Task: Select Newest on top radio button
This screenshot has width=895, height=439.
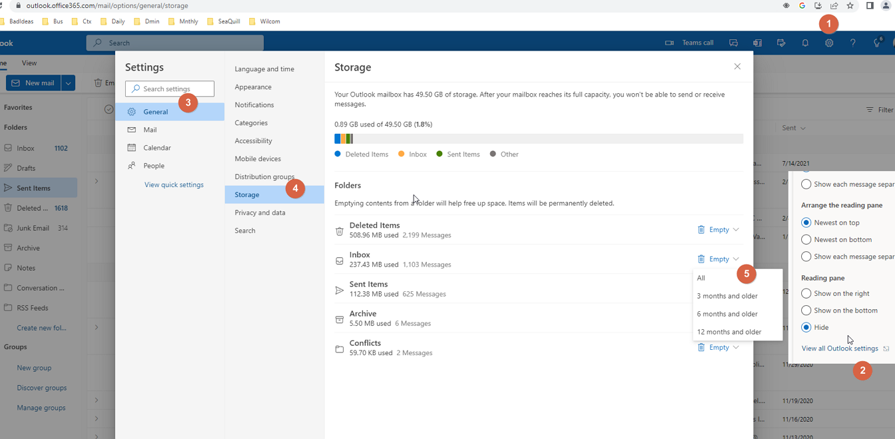Action: coord(806,223)
